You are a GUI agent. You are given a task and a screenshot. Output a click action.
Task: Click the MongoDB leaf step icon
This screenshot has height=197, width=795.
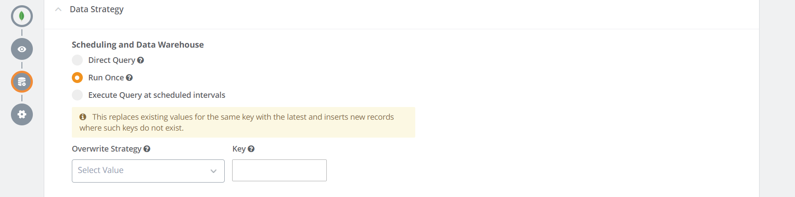click(22, 16)
